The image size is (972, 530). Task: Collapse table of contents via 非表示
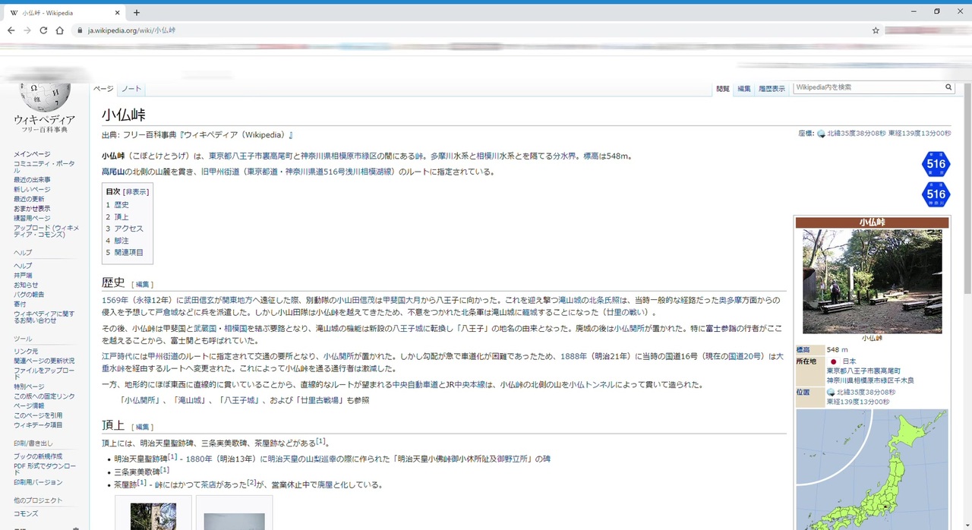tap(137, 192)
